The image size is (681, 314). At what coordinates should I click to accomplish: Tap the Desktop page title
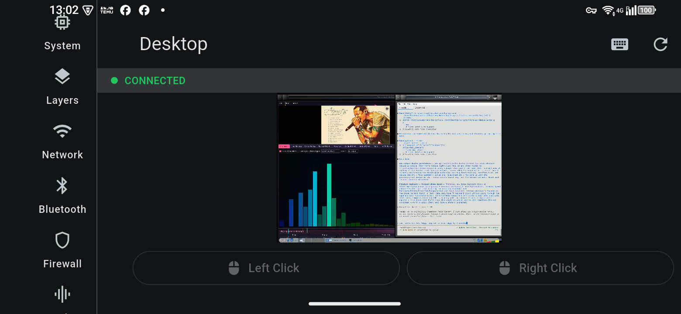tap(174, 44)
